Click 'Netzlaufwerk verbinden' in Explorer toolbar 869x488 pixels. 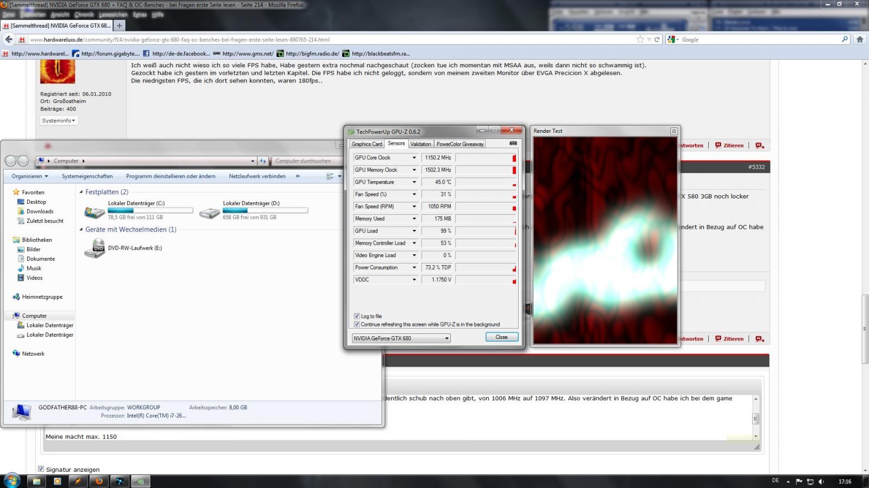[x=257, y=176]
